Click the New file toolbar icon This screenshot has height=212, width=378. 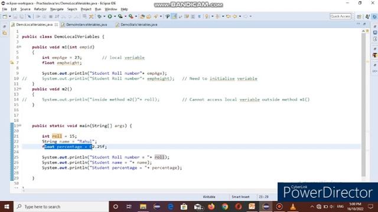pyautogui.click(x=5, y=16)
